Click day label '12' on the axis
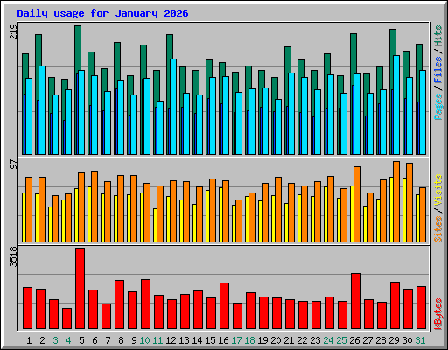 coord(171,340)
